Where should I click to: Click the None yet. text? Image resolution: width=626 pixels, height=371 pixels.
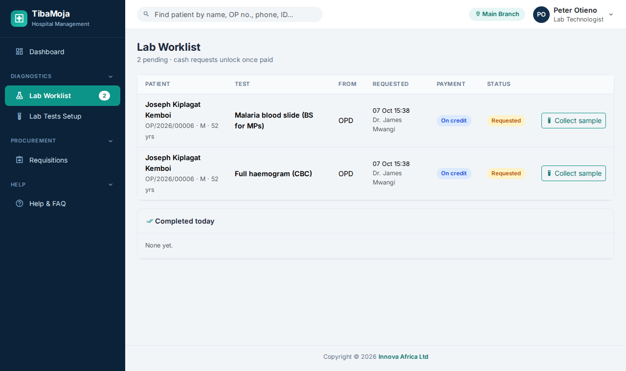point(159,245)
